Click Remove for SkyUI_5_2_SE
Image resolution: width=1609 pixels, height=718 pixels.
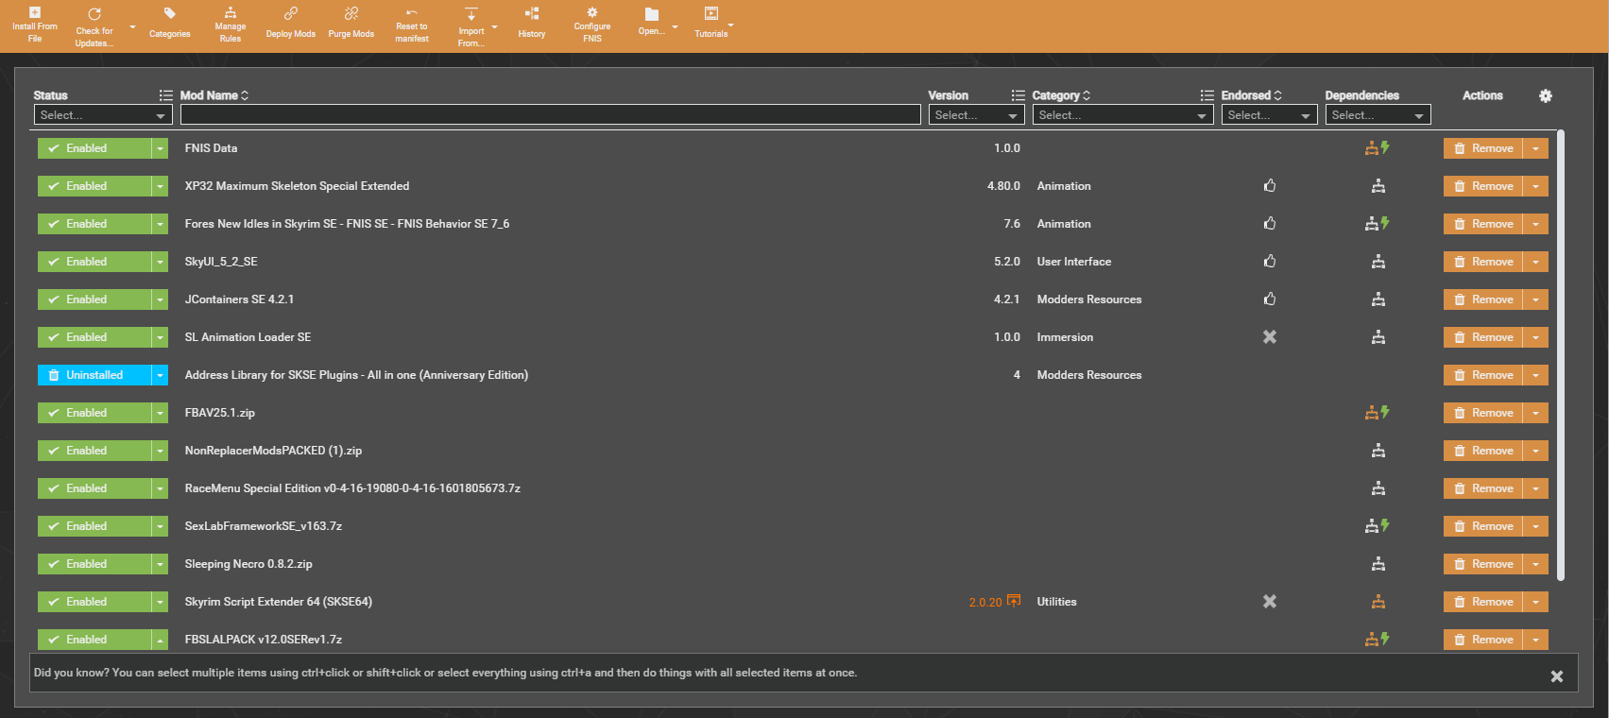coord(1483,262)
